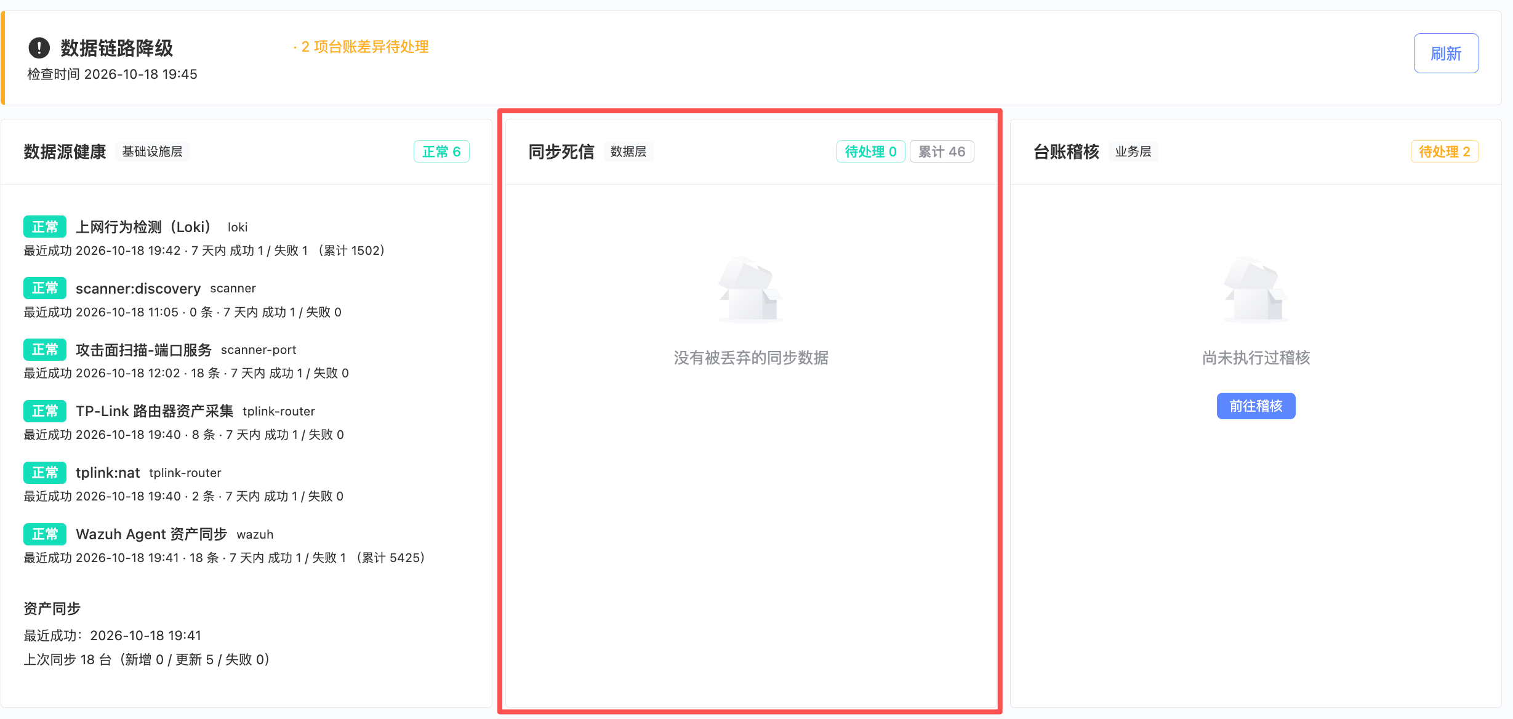Click 最近成功：2026-10-18 19:41 under 资产同步
Screen dimensions: 1513x719
point(112,635)
